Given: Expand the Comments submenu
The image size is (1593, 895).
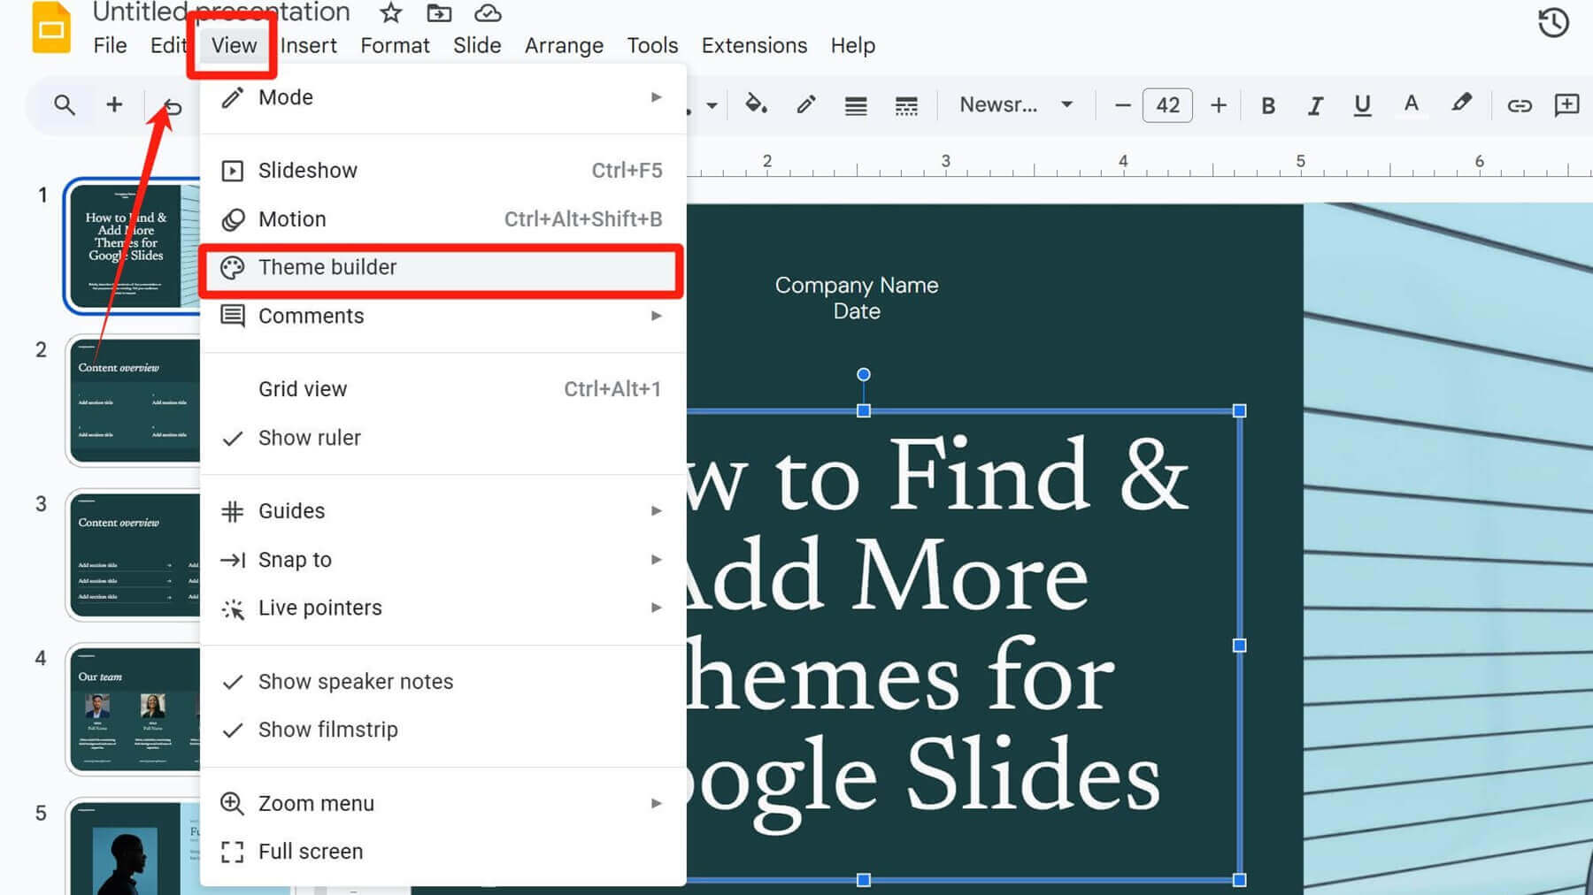Looking at the screenshot, I should 442,316.
